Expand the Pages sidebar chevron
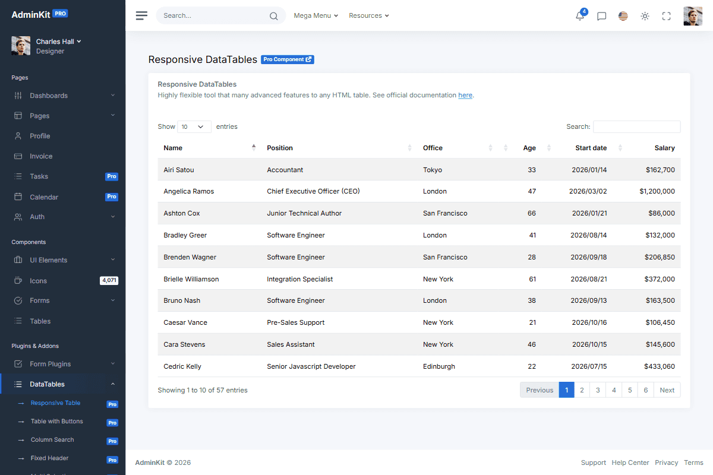This screenshot has height=475, width=713. coord(113,115)
